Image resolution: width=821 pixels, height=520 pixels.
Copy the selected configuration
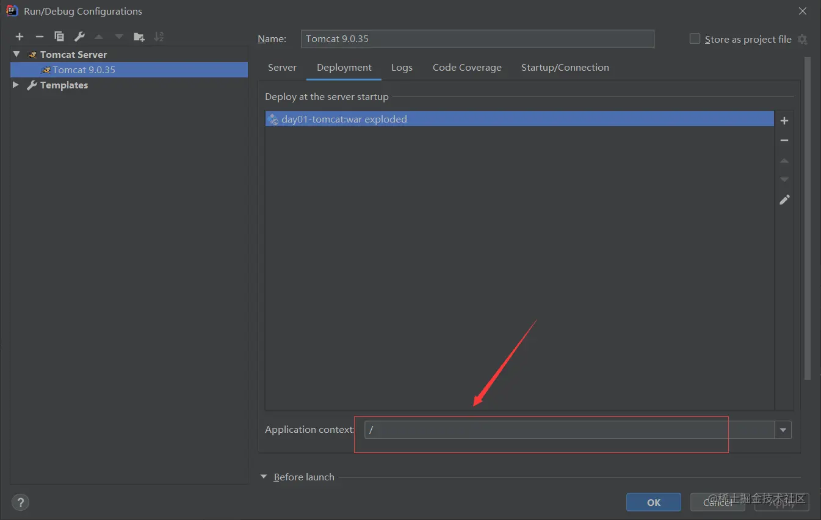click(x=59, y=37)
